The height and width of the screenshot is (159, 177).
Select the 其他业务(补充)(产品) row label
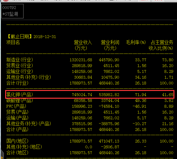click(x=29, y=124)
